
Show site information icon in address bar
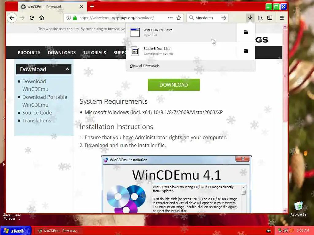click(x=68, y=18)
